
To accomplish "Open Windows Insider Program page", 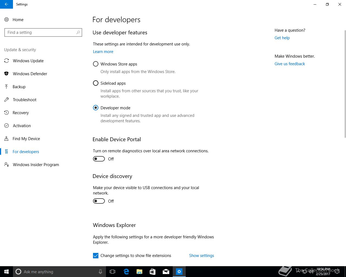I will tap(36, 164).
